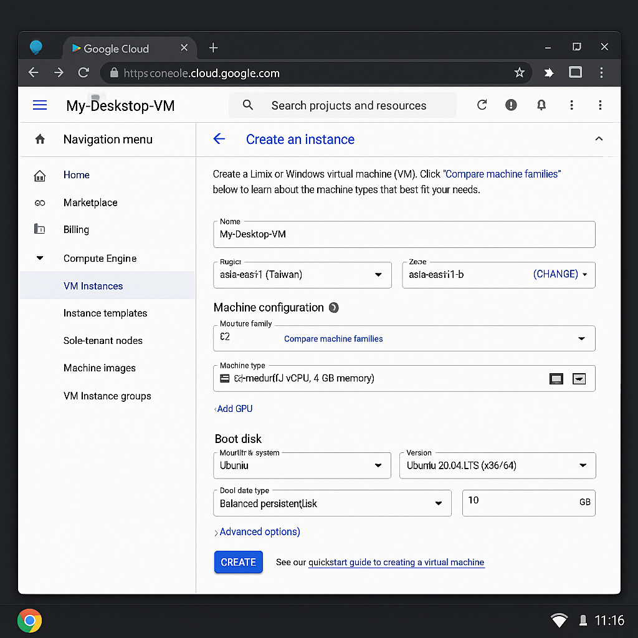The height and width of the screenshot is (638, 638).
Task: Navigate forward in the browser
Action: pos(59,73)
